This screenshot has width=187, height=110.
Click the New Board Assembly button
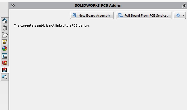click(92, 15)
